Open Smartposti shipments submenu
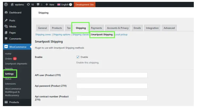Image resolution: width=197 pixels, height=109 pixels. click(x=16, y=64)
